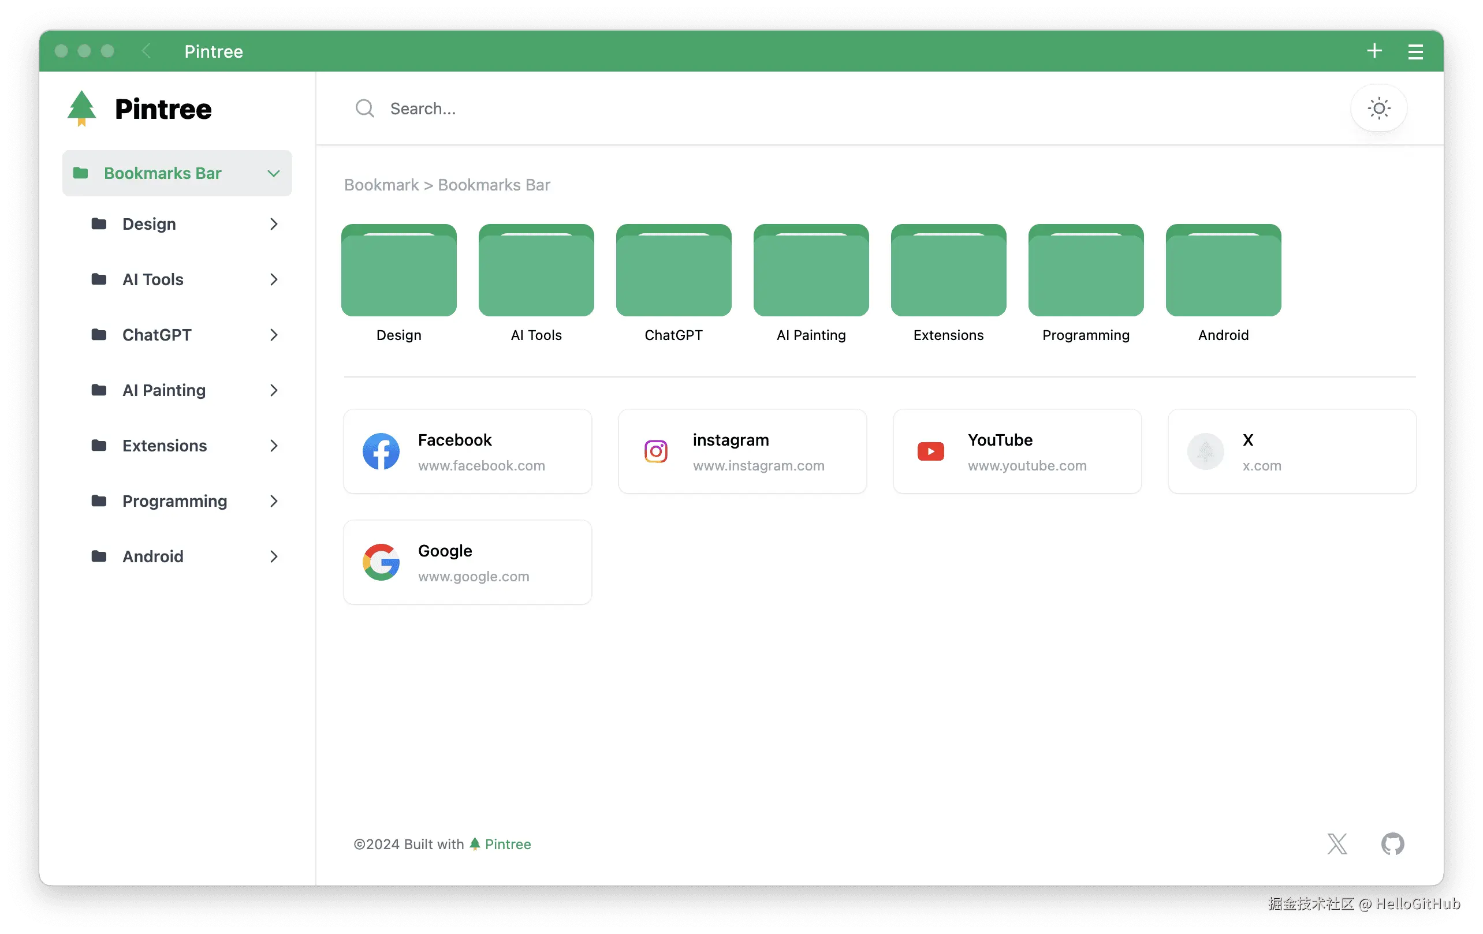Click the Pintree tree logo
The image size is (1483, 934).
click(81, 109)
